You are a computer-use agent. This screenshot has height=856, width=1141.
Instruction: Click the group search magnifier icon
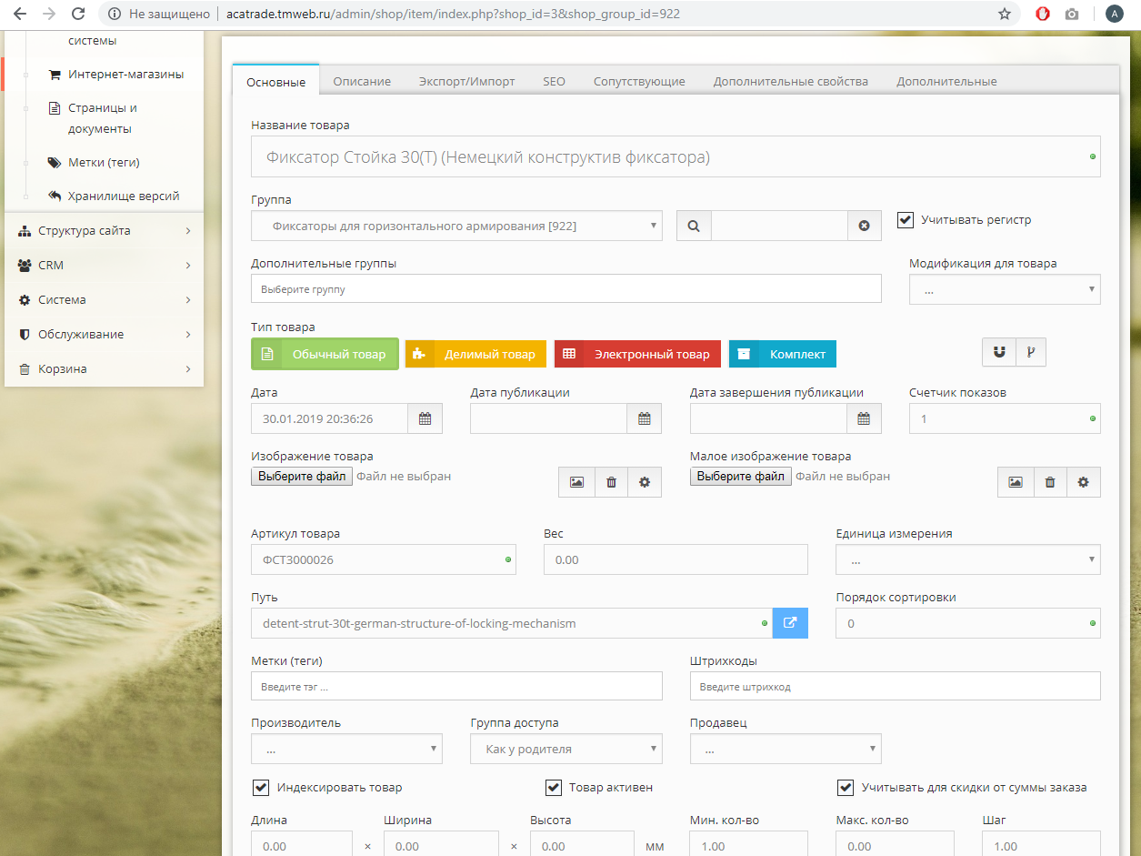694,226
